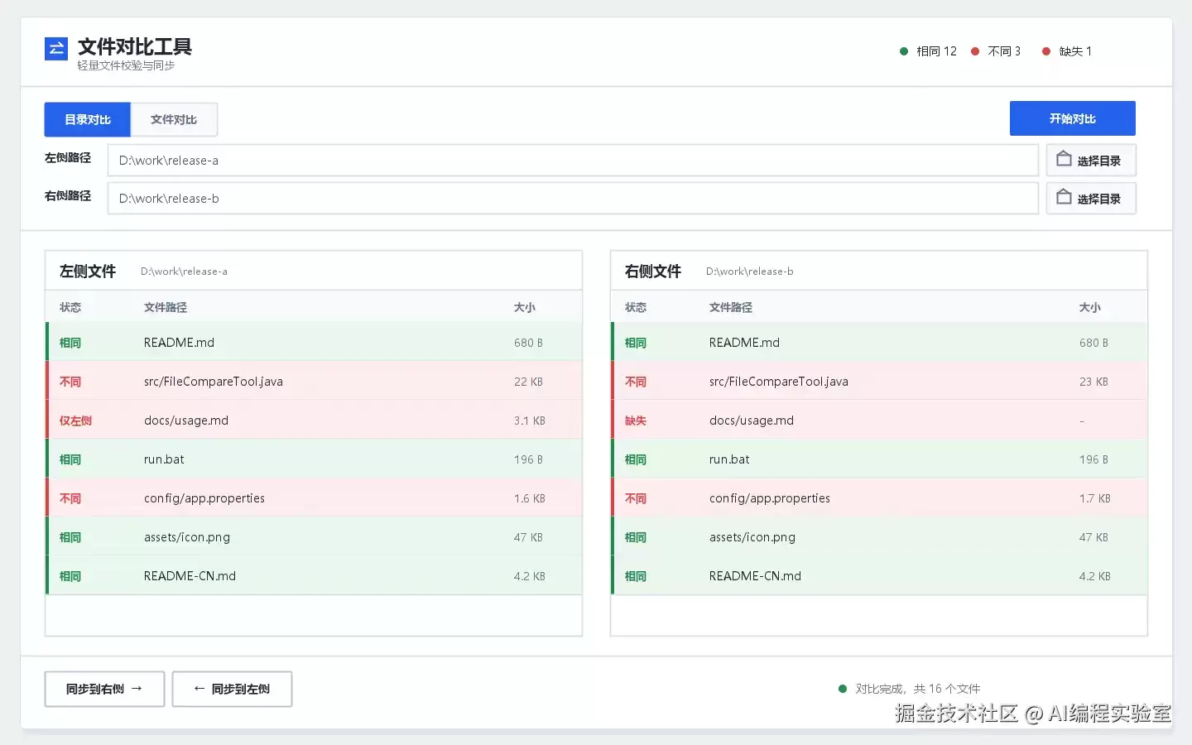
Task: Click the 同步到左侧 button
Action: pyautogui.click(x=232, y=689)
